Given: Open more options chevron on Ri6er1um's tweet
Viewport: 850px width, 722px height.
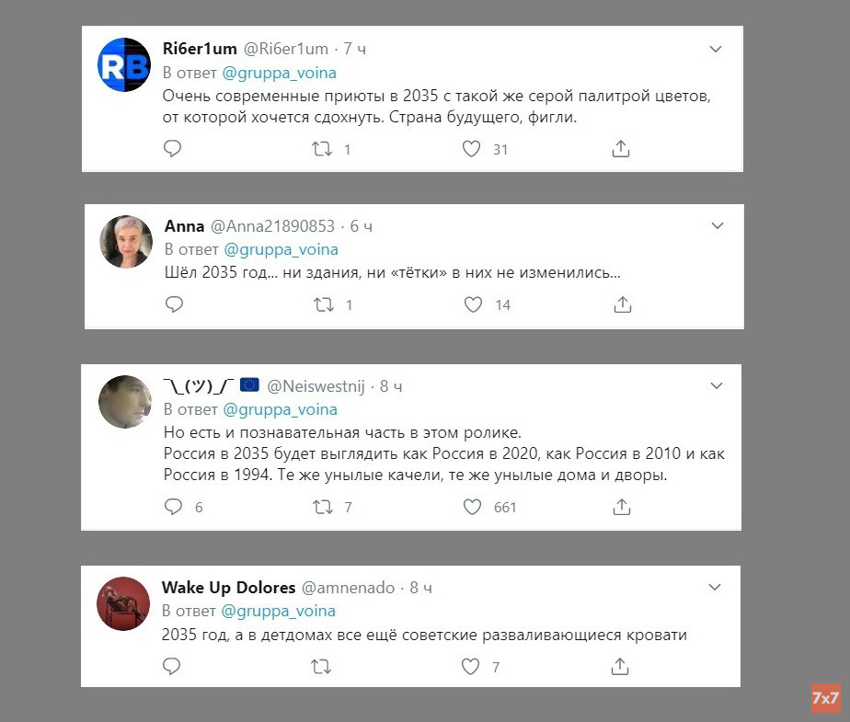Looking at the screenshot, I should tap(716, 50).
